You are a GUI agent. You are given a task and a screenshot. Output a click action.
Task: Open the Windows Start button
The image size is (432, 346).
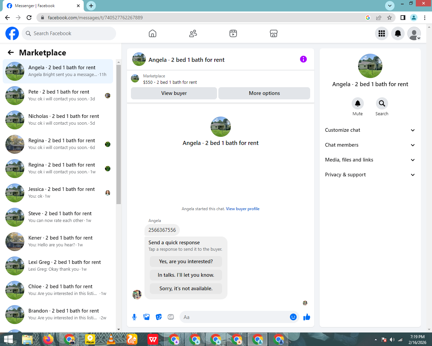point(8,339)
